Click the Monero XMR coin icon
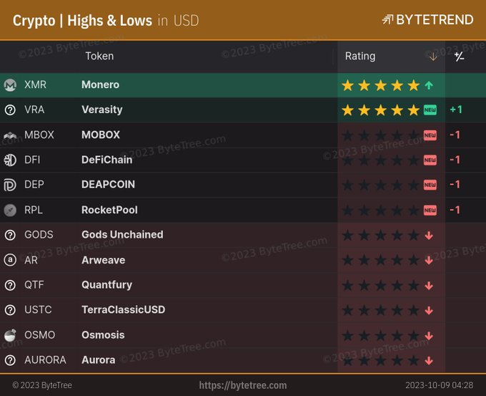 coord(10,84)
